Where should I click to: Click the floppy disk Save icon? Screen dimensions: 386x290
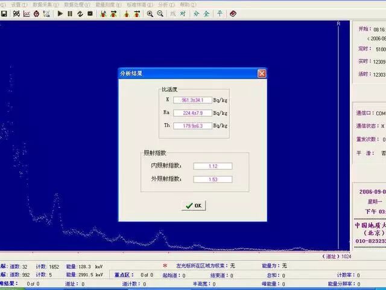[4, 14]
